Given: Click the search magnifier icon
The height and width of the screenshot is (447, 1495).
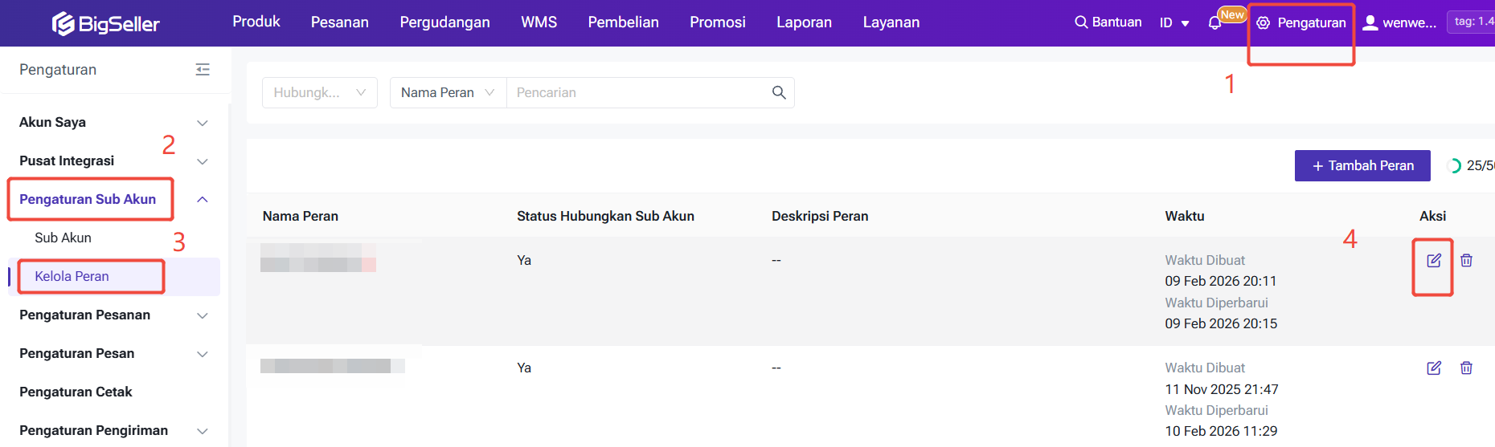Looking at the screenshot, I should pos(778,92).
